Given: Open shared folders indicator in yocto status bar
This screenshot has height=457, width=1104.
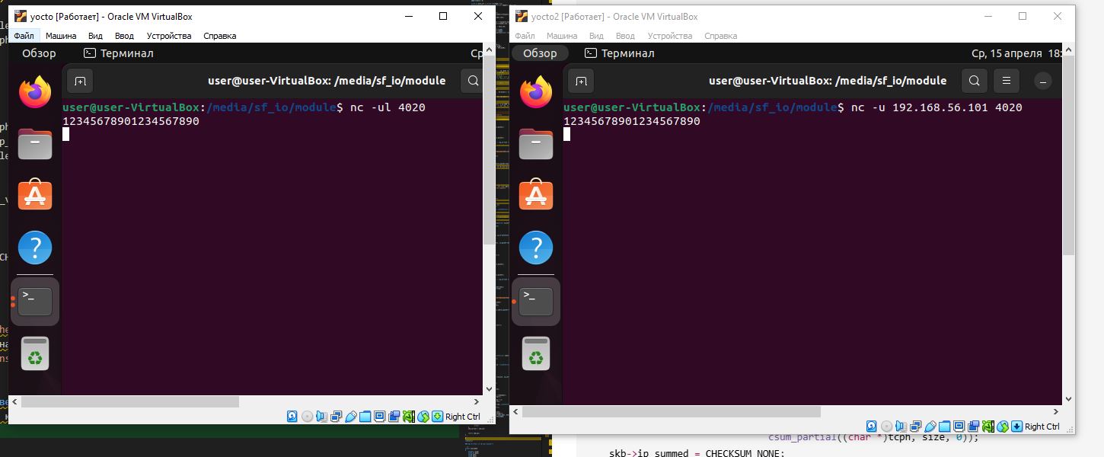Looking at the screenshot, I should (365, 417).
